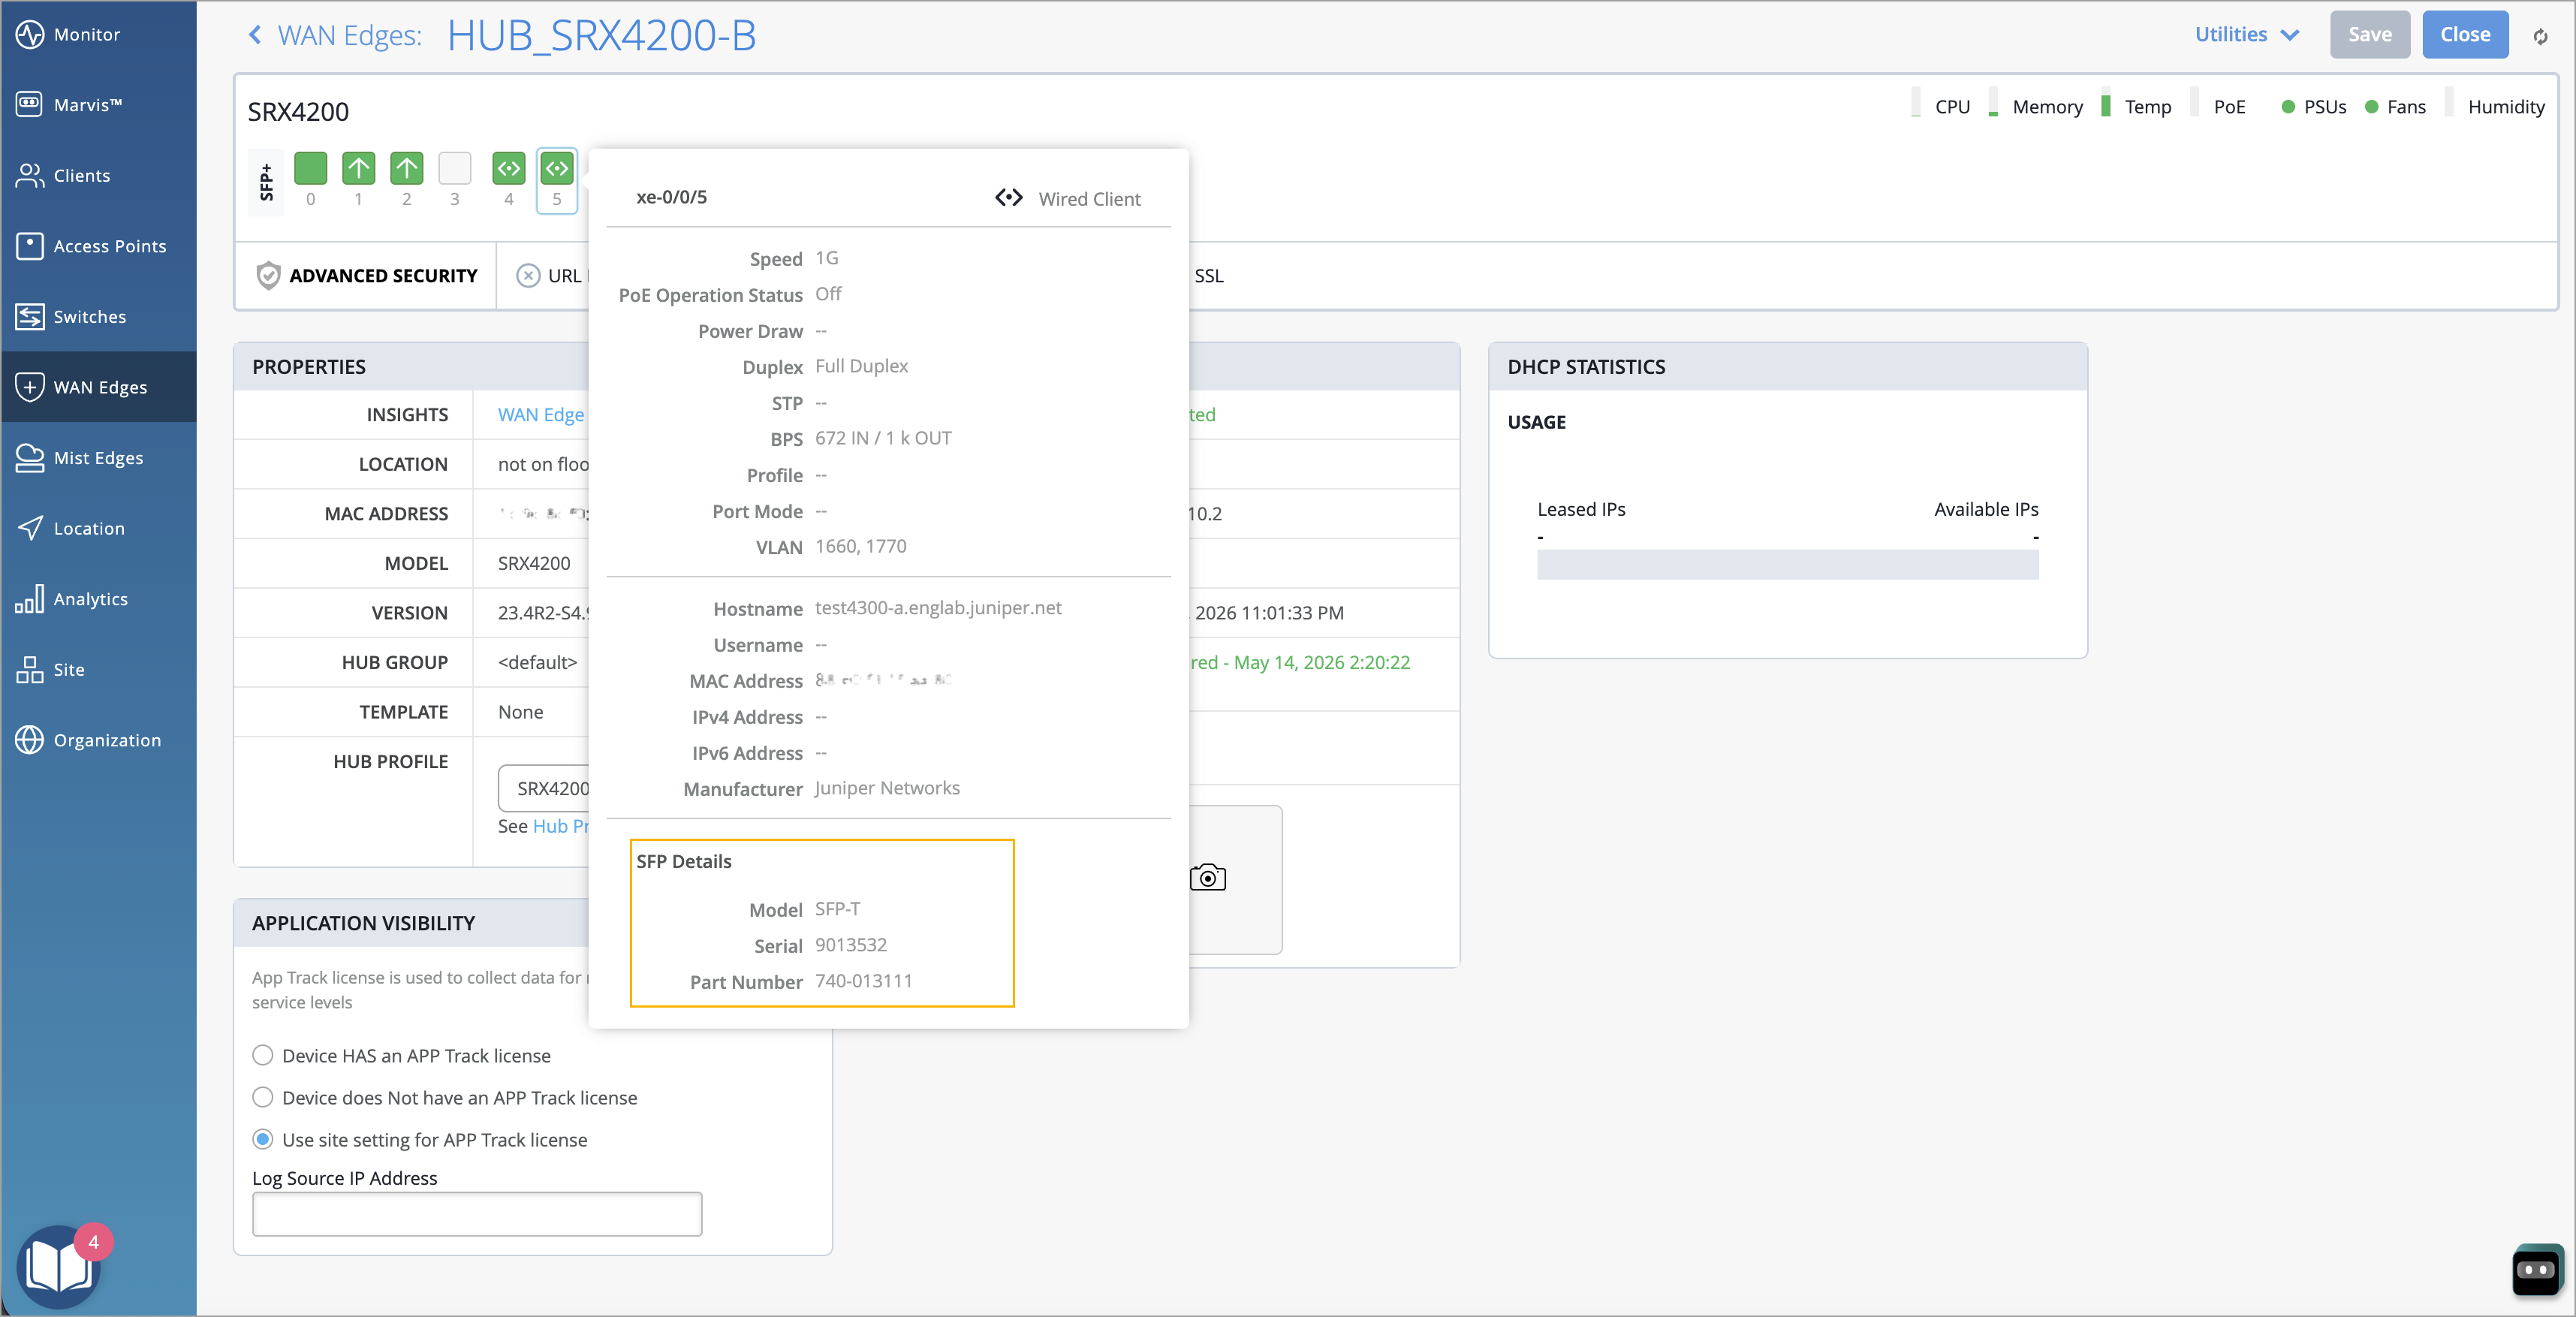2576x1317 pixels.
Task: Click the URL filtering status icon
Action: [x=528, y=276]
